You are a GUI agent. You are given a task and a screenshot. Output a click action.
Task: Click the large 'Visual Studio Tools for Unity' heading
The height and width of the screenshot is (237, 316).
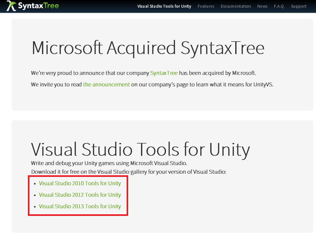(x=140, y=150)
